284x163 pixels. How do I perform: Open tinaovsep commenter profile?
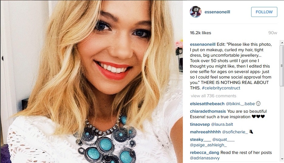200,124
